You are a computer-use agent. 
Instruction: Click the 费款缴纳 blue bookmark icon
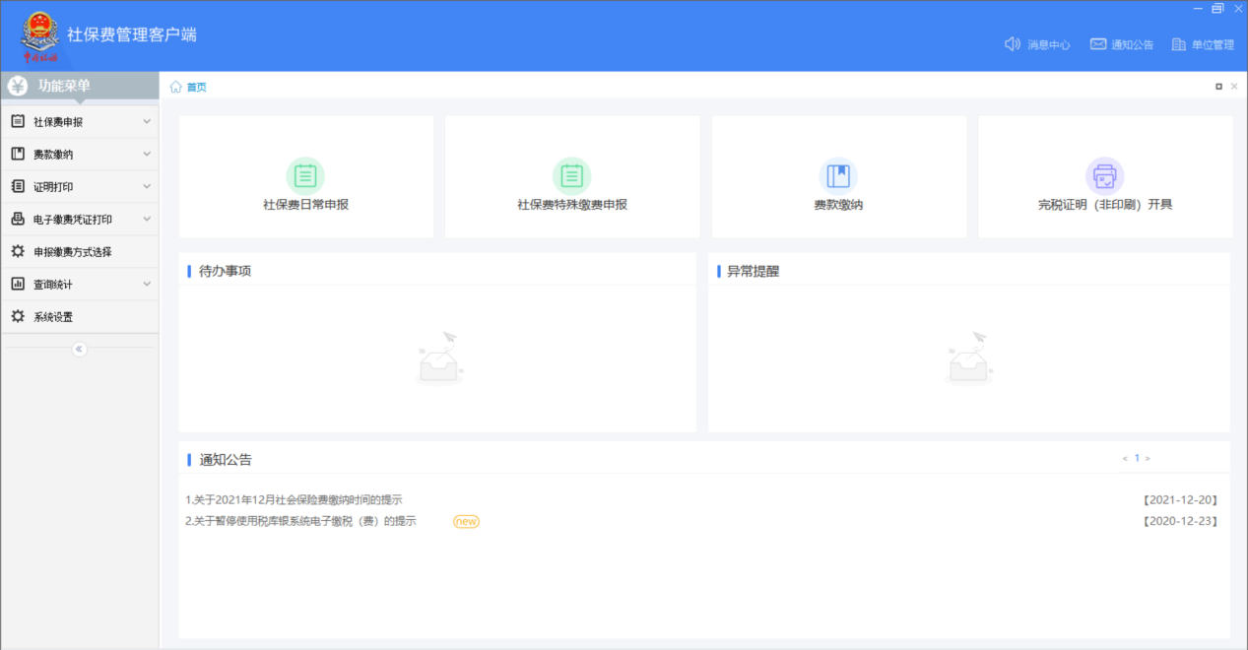[x=838, y=176]
